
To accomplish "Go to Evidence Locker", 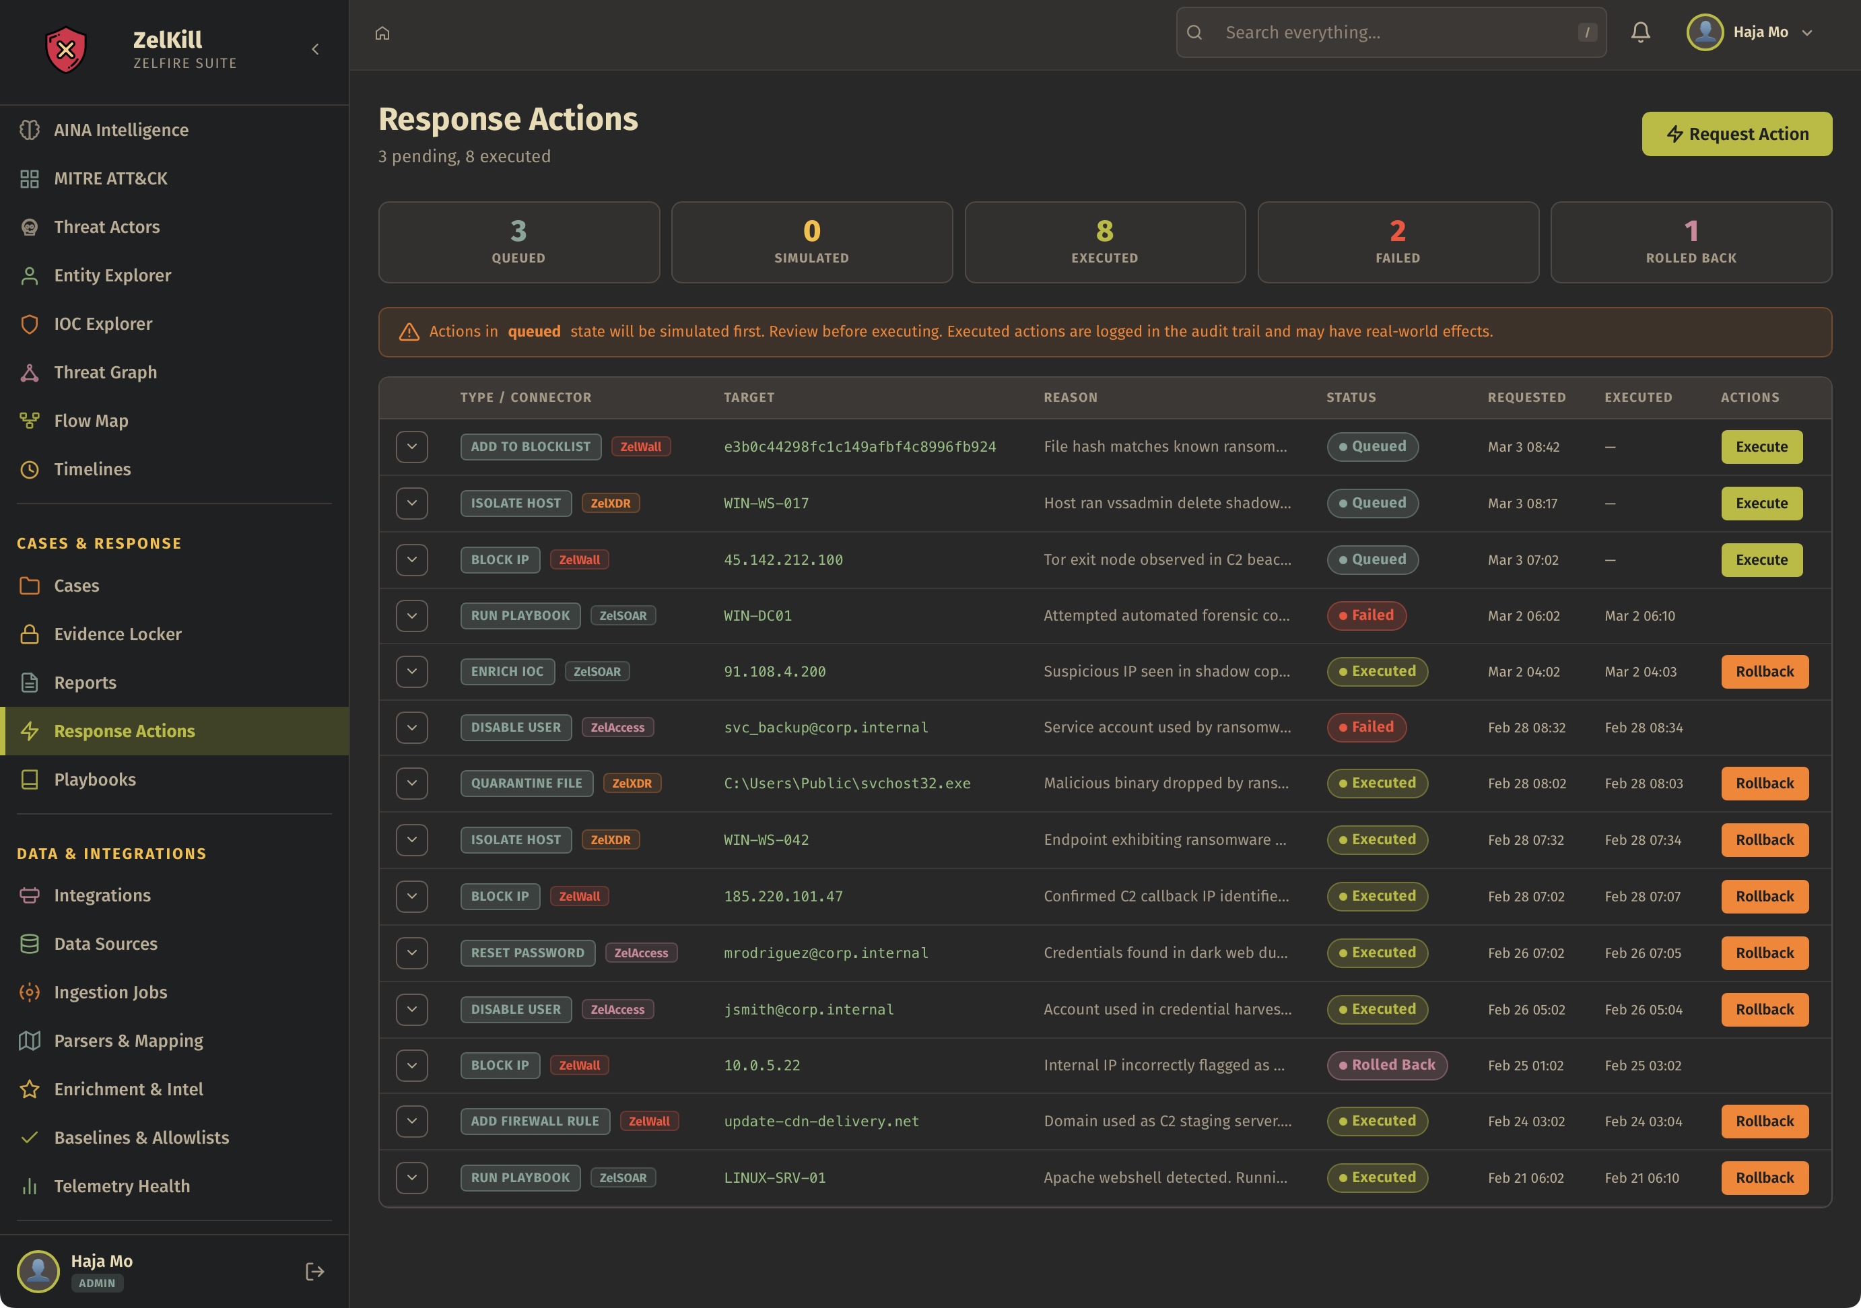I will coord(118,633).
